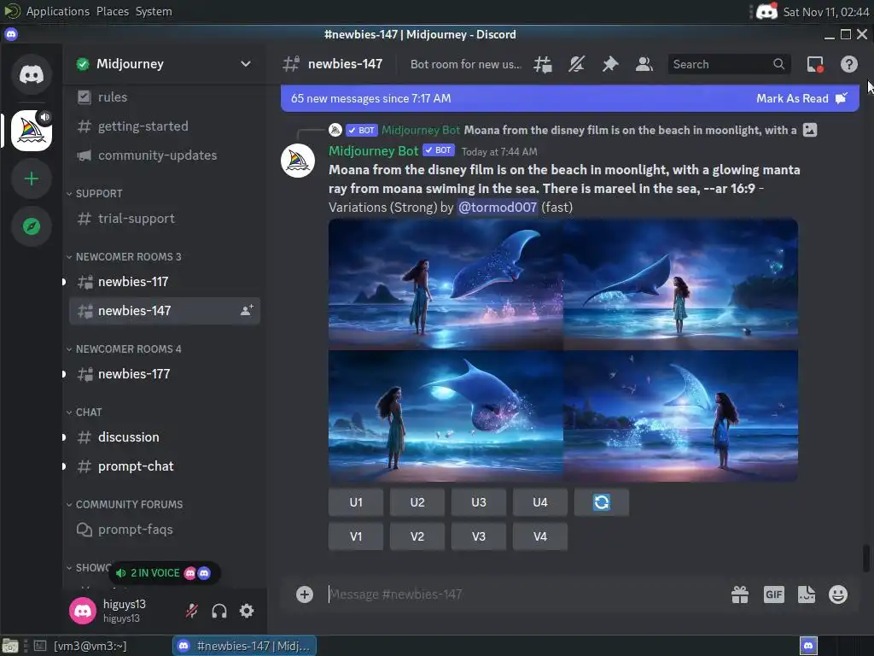
Task: Click Discord tray icon in top panel
Action: [x=767, y=11]
